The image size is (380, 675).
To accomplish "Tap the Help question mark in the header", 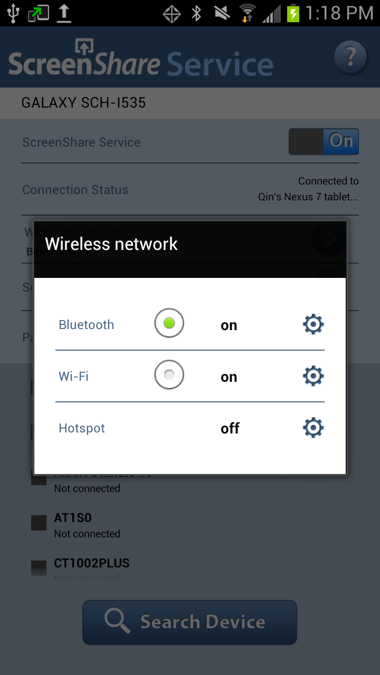I will click(350, 57).
